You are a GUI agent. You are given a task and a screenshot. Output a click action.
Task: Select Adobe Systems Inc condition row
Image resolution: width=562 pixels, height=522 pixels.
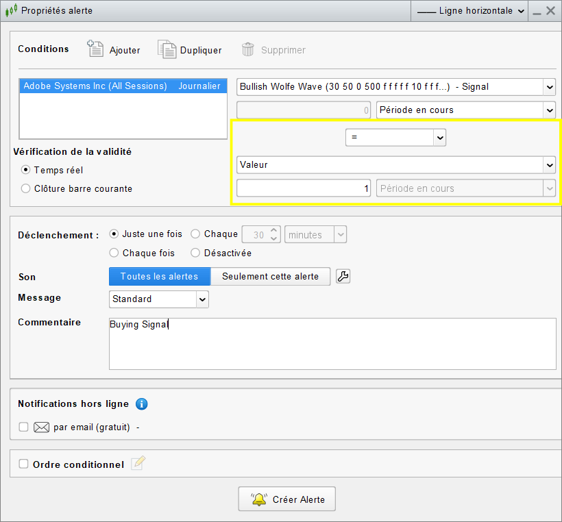(122, 86)
